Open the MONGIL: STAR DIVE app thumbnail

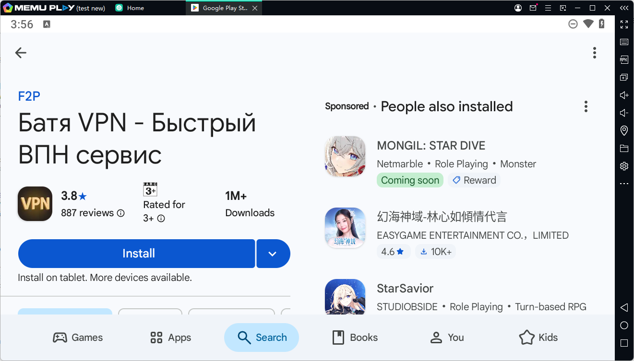[345, 156]
